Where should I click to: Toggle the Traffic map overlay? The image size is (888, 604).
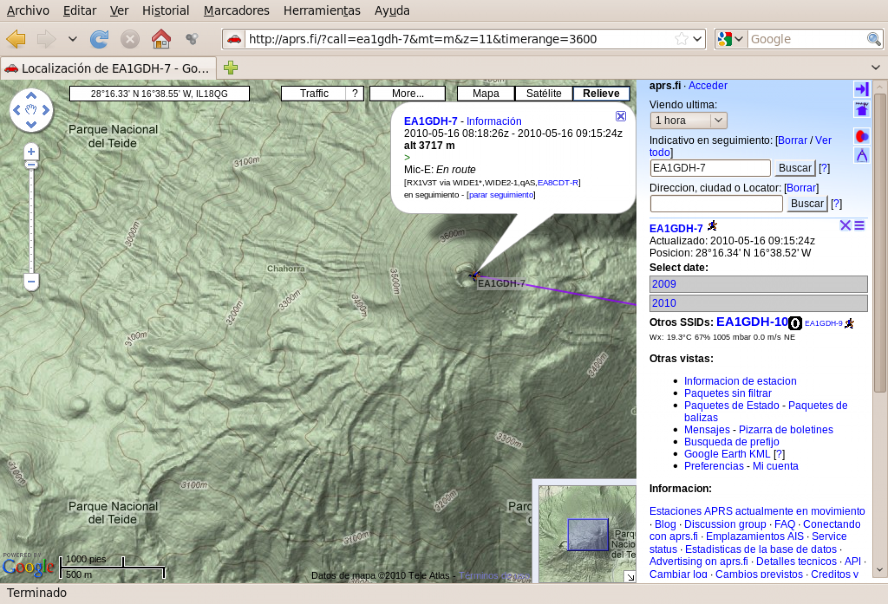(x=314, y=93)
